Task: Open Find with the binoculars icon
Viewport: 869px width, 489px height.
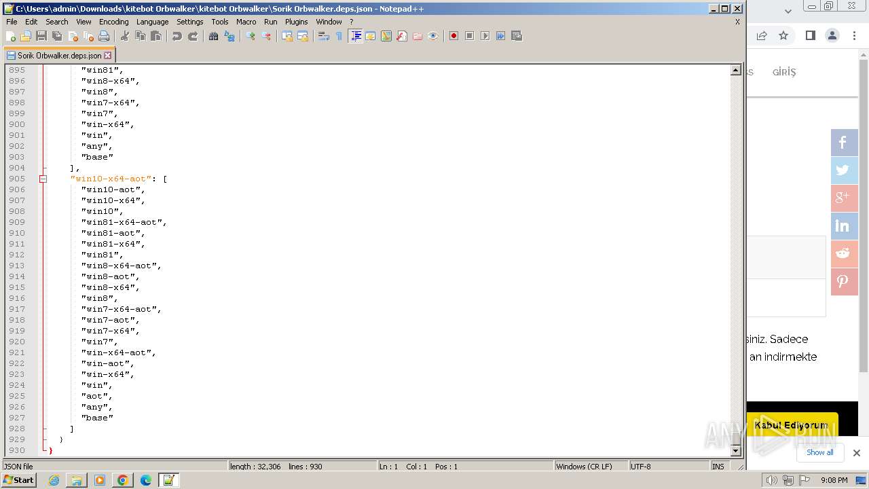Action: click(214, 36)
